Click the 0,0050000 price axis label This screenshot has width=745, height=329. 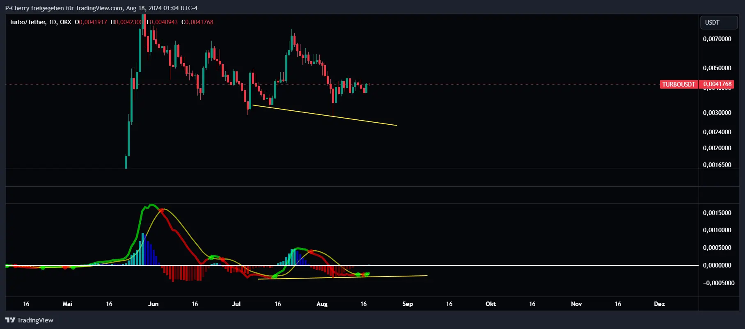[x=717, y=68]
